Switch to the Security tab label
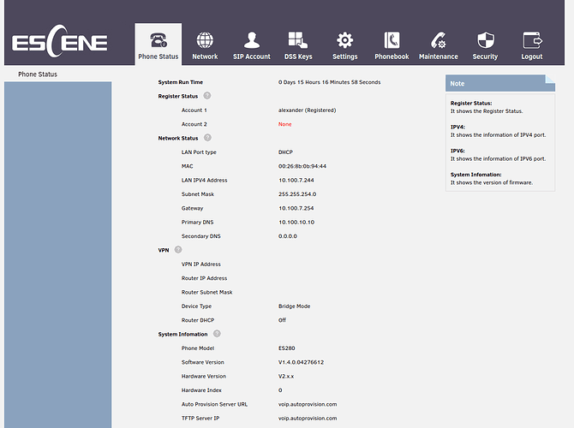 click(485, 56)
